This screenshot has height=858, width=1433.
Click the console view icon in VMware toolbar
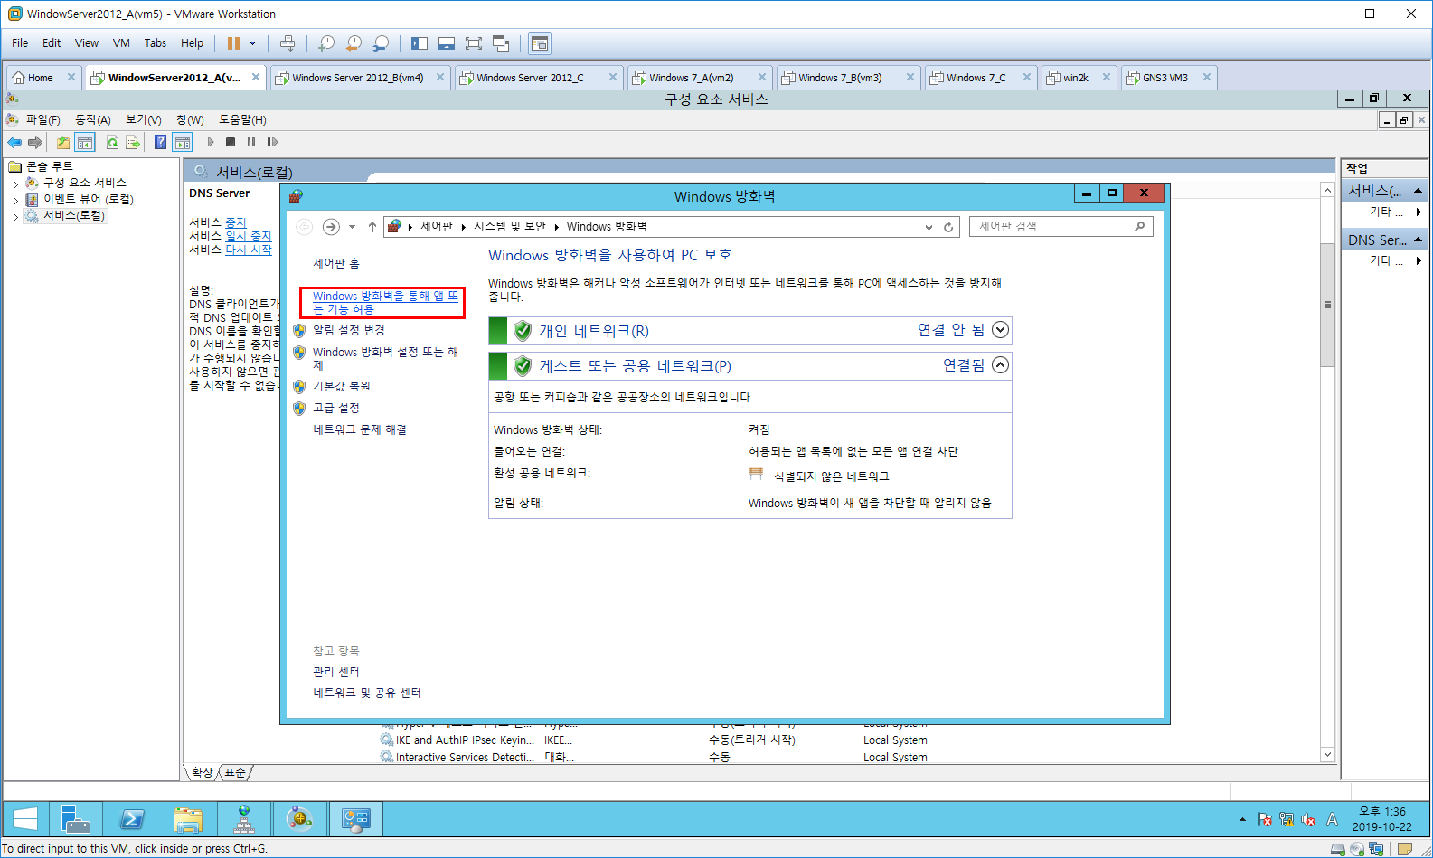point(540,43)
